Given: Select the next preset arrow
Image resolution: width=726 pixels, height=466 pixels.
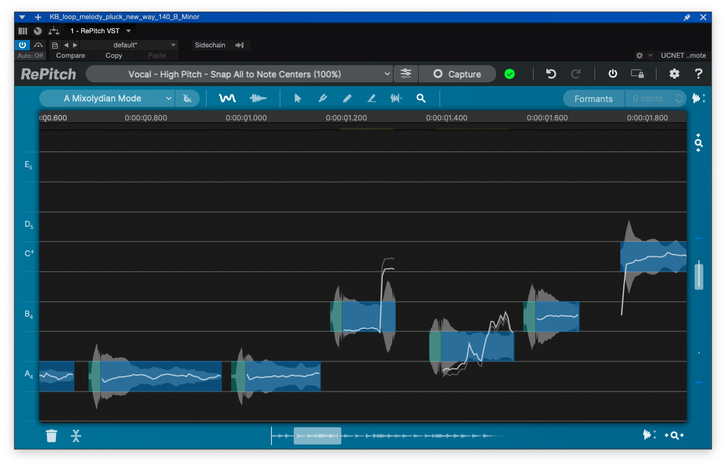Looking at the screenshot, I should [x=75, y=45].
